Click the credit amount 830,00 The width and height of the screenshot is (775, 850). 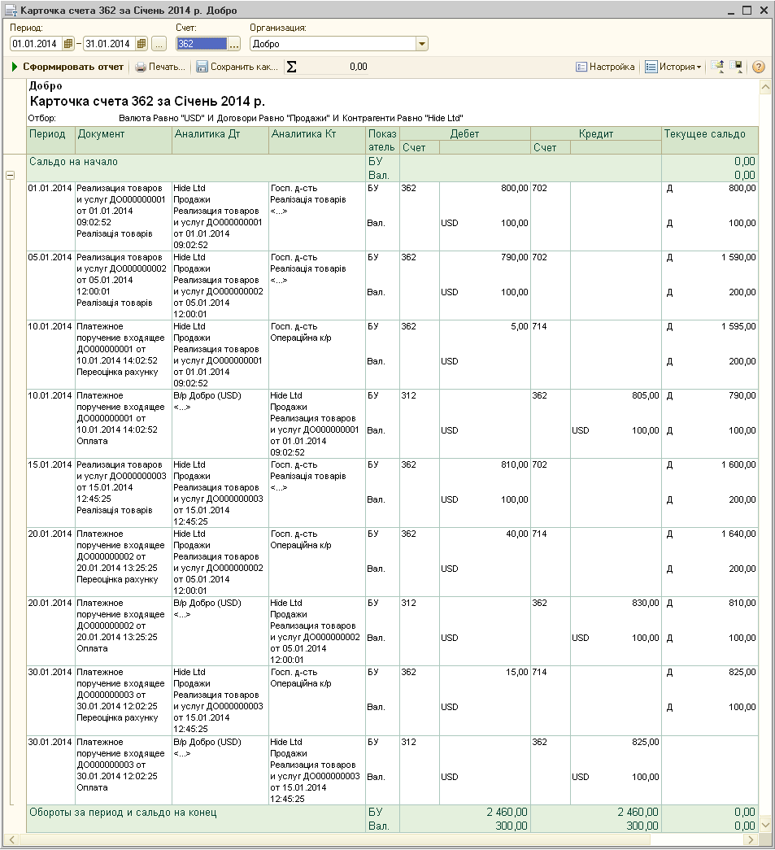pyautogui.click(x=645, y=603)
